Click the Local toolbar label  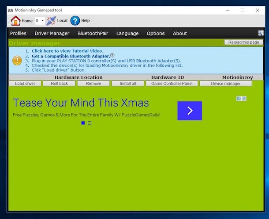[x=62, y=21]
